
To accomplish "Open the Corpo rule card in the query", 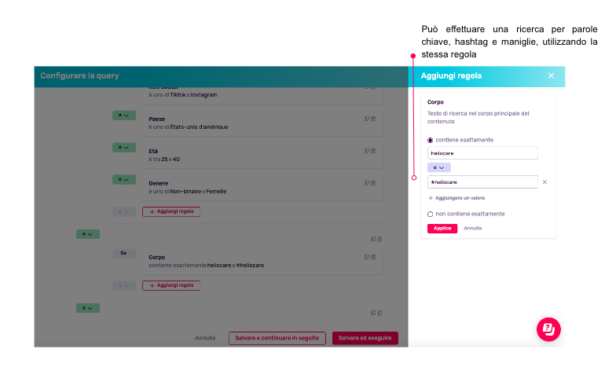I will point(262,261).
